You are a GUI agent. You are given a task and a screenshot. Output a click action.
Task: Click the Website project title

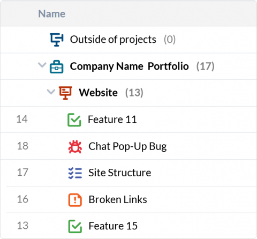[x=99, y=93]
